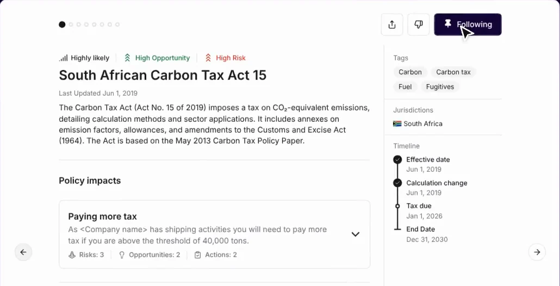Click the thumbs-down feedback icon
560x286 pixels.
pyautogui.click(x=418, y=24)
